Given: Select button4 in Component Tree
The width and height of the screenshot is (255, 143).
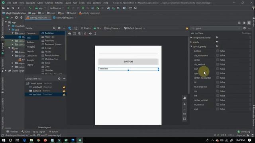Looking at the screenshot, I should [37, 91].
